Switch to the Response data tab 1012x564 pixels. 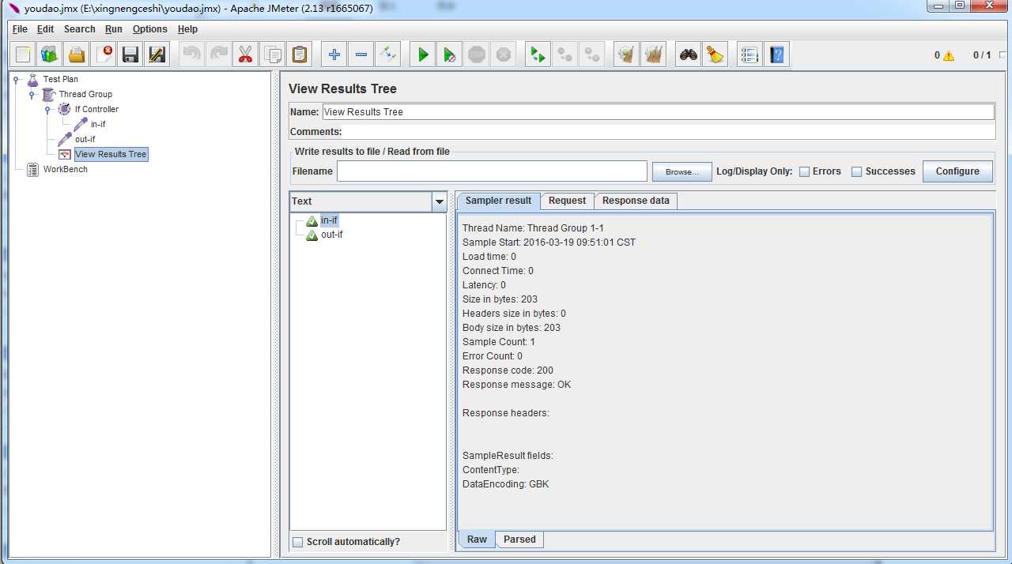tap(636, 201)
